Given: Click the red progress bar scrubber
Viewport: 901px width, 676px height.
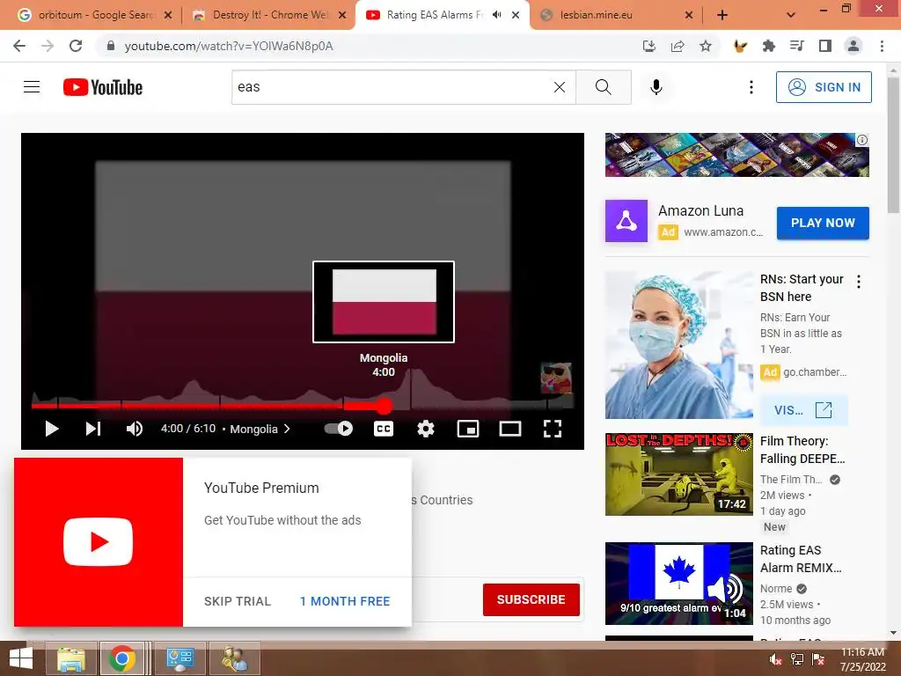Looking at the screenshot, I should point(385,406).
